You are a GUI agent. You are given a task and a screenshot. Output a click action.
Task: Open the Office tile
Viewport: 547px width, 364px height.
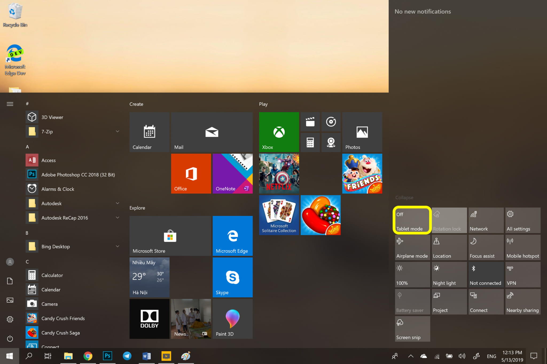[191, 174]
